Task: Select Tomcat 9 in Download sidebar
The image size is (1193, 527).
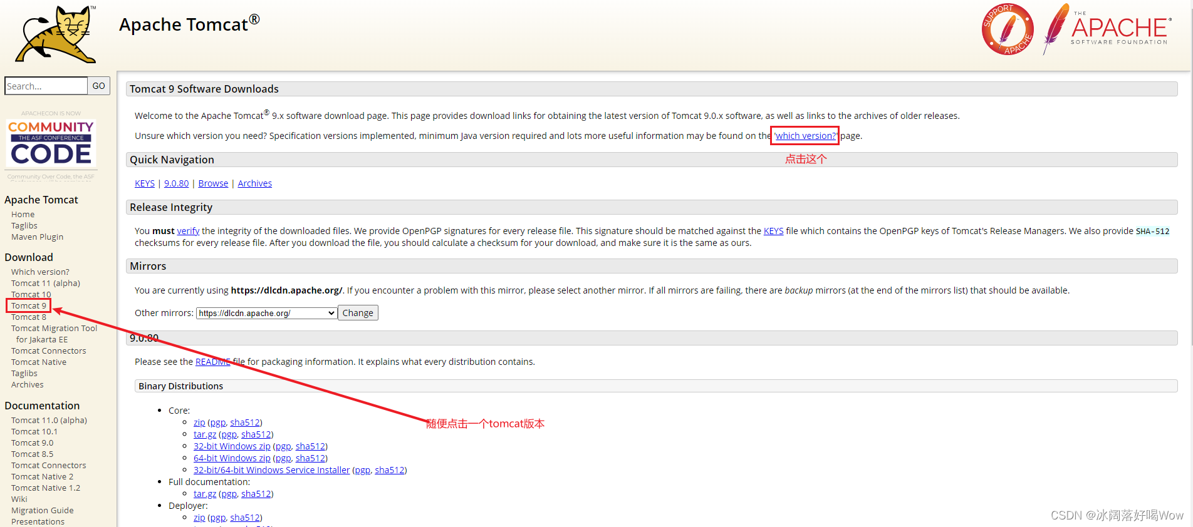Action: pyautogui.click(x=29, y=306)
